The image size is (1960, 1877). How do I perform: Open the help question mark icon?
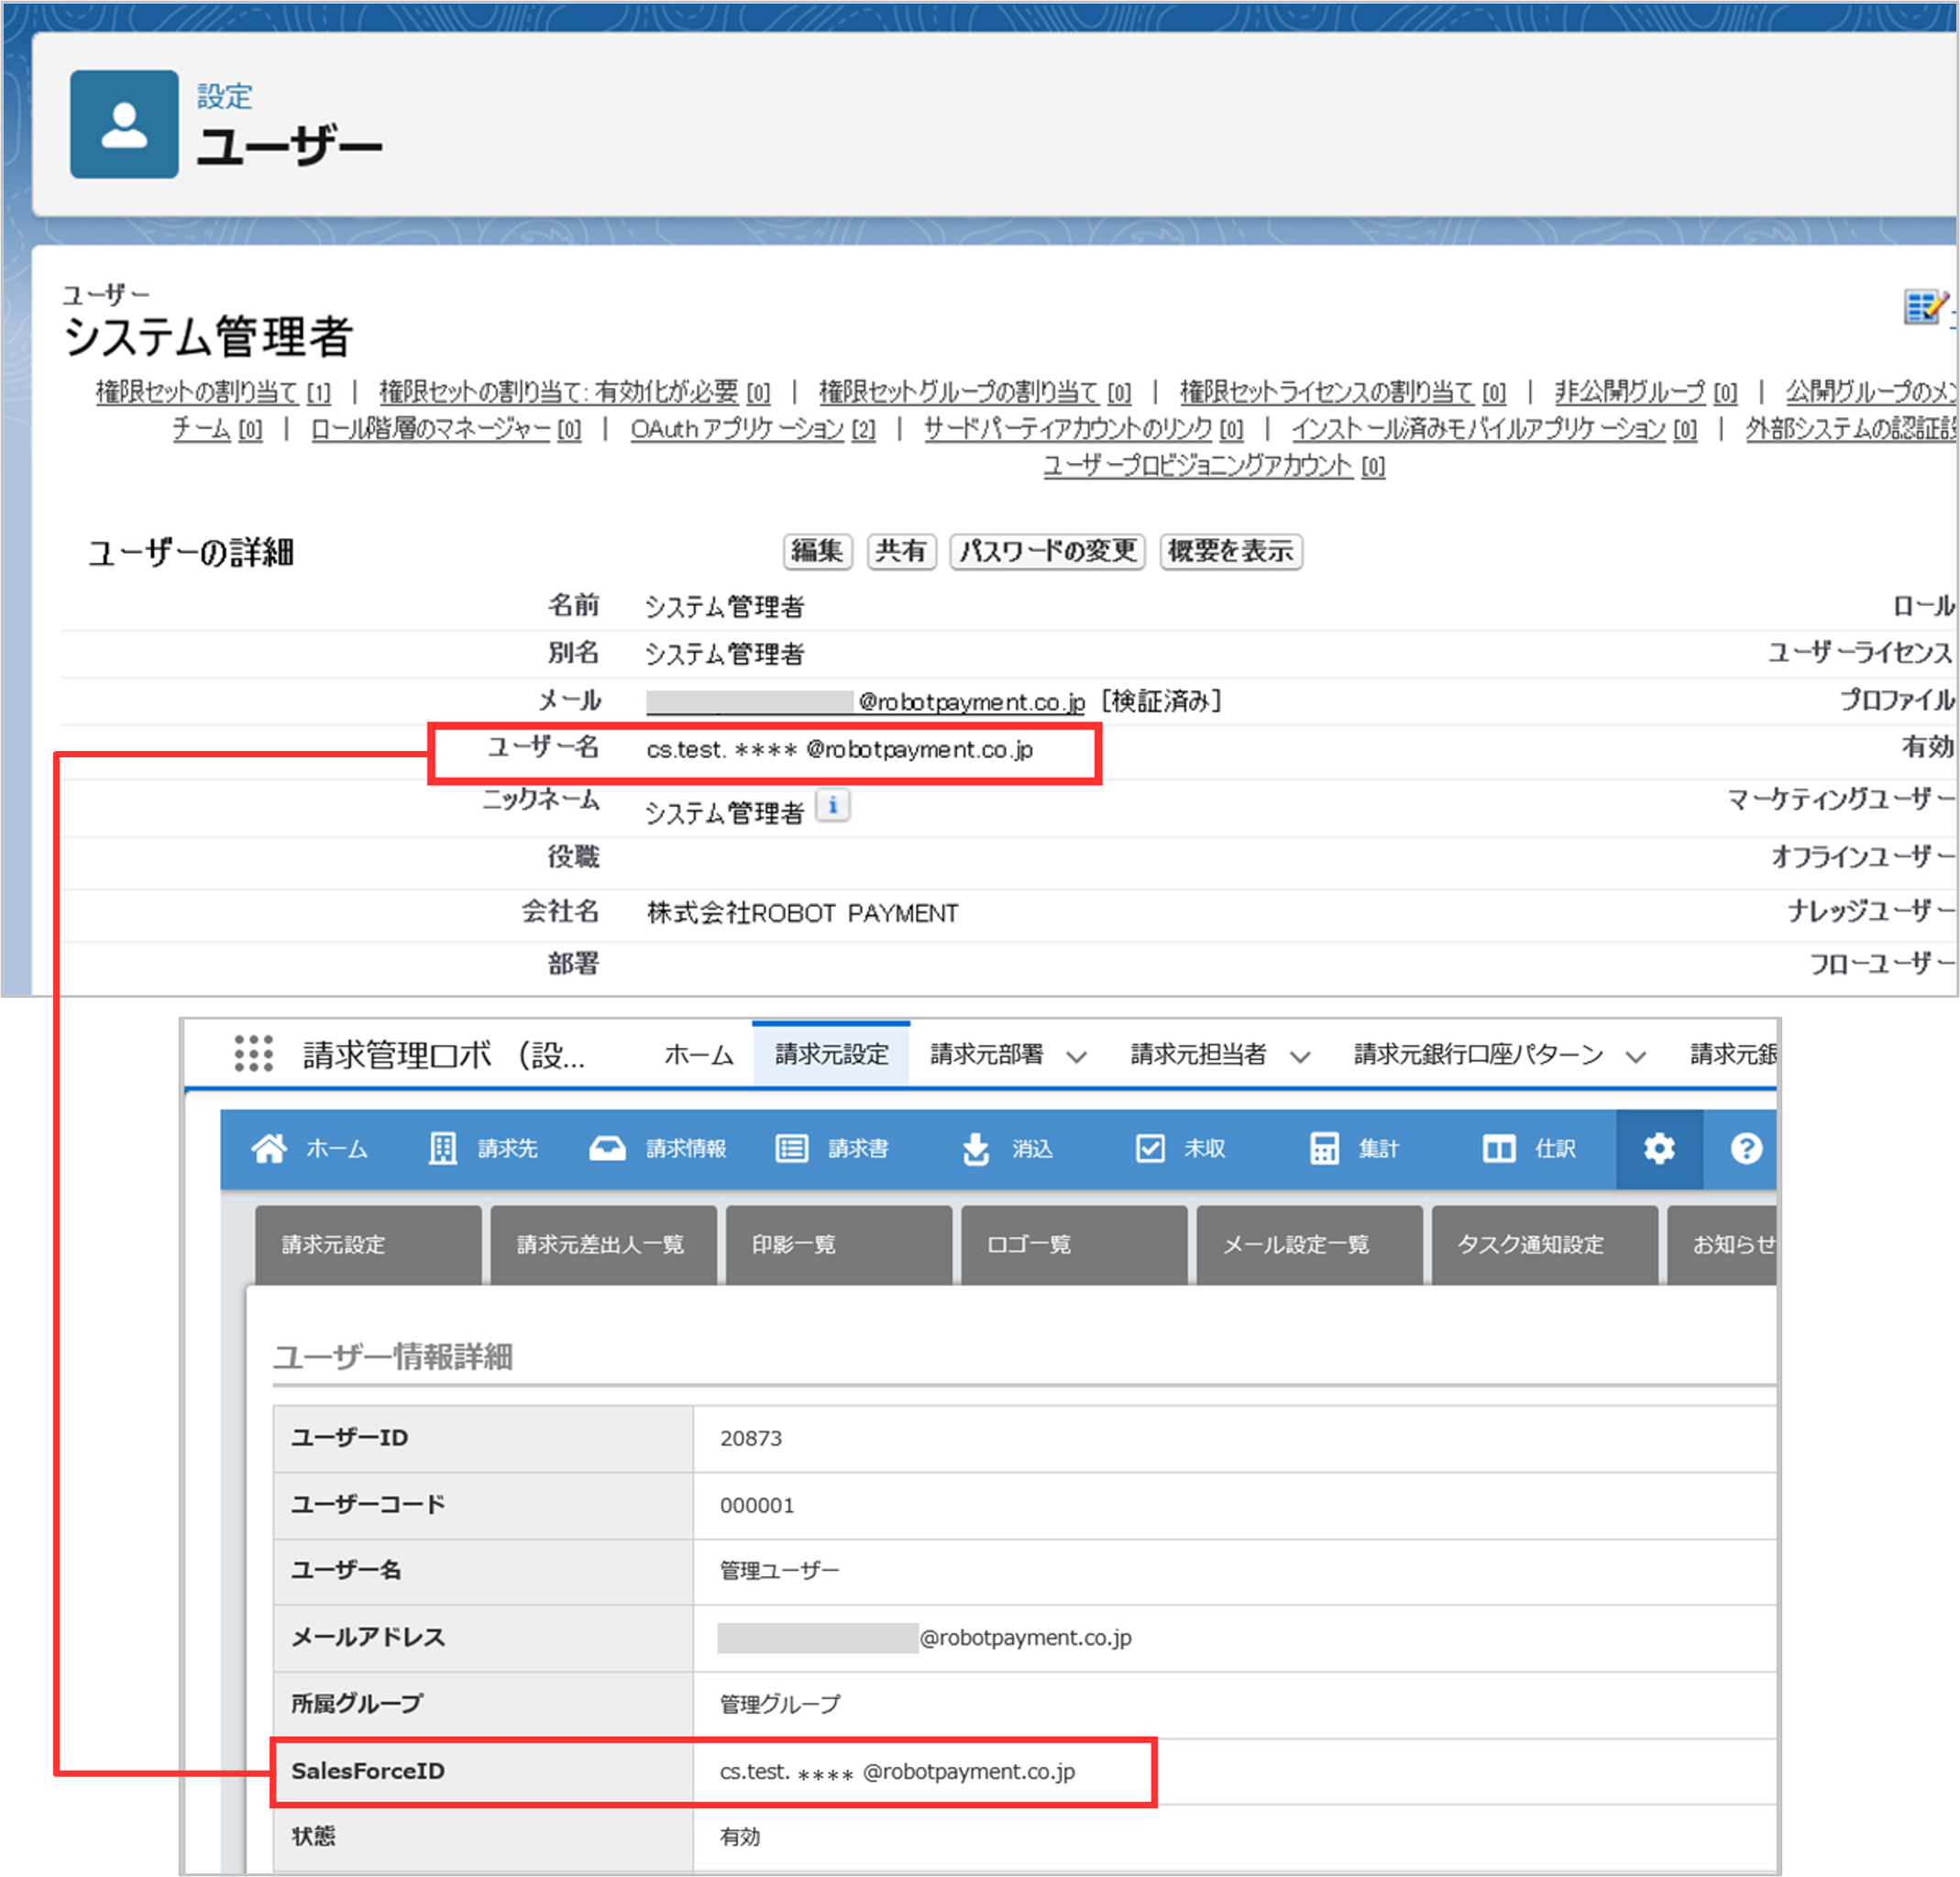1746,1149
